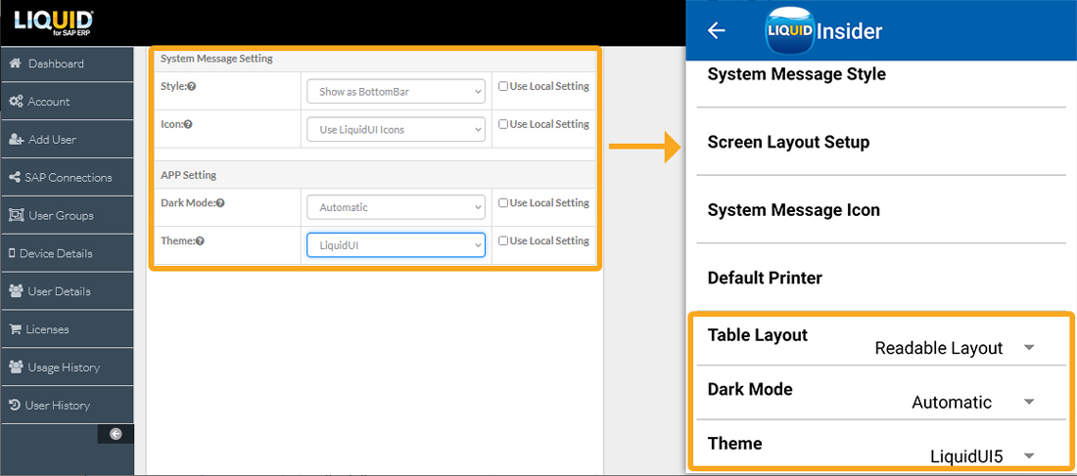Tap the Default Printer setting
The image size is (1077, 476).
click(765, 279)
